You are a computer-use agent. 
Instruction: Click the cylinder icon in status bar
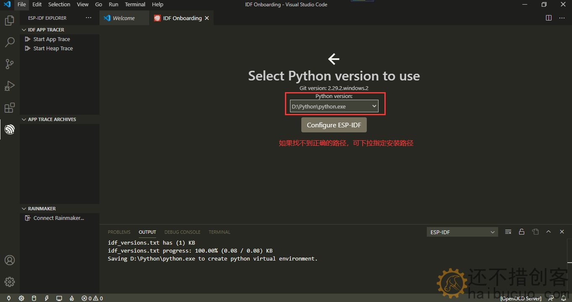34,298
